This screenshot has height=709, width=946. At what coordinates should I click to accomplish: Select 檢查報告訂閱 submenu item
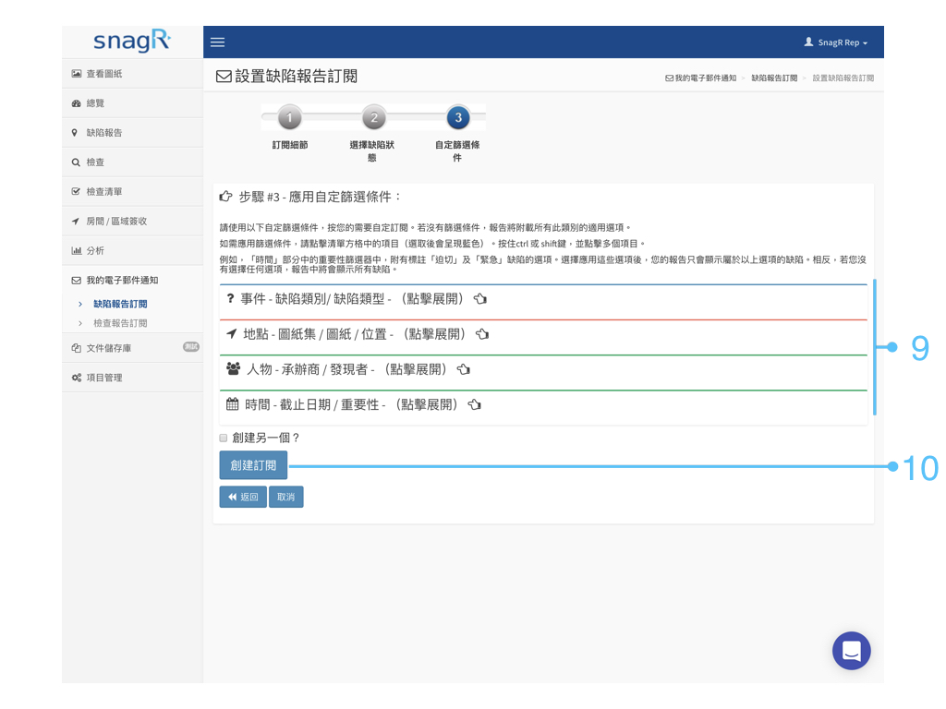(120, 323)
